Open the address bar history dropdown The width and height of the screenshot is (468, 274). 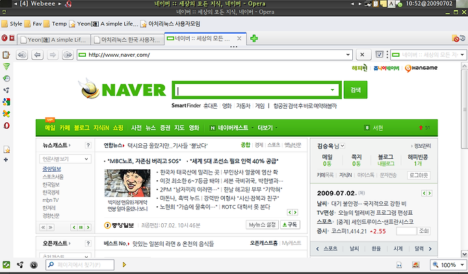348,55
